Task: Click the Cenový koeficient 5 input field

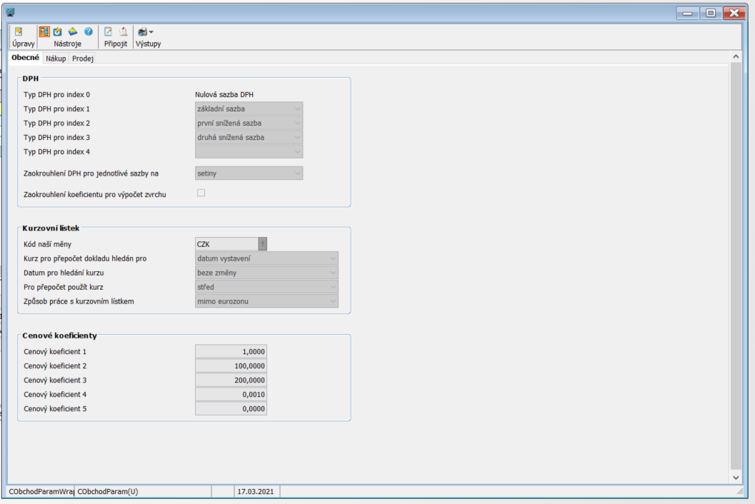Action: point(231,408)
